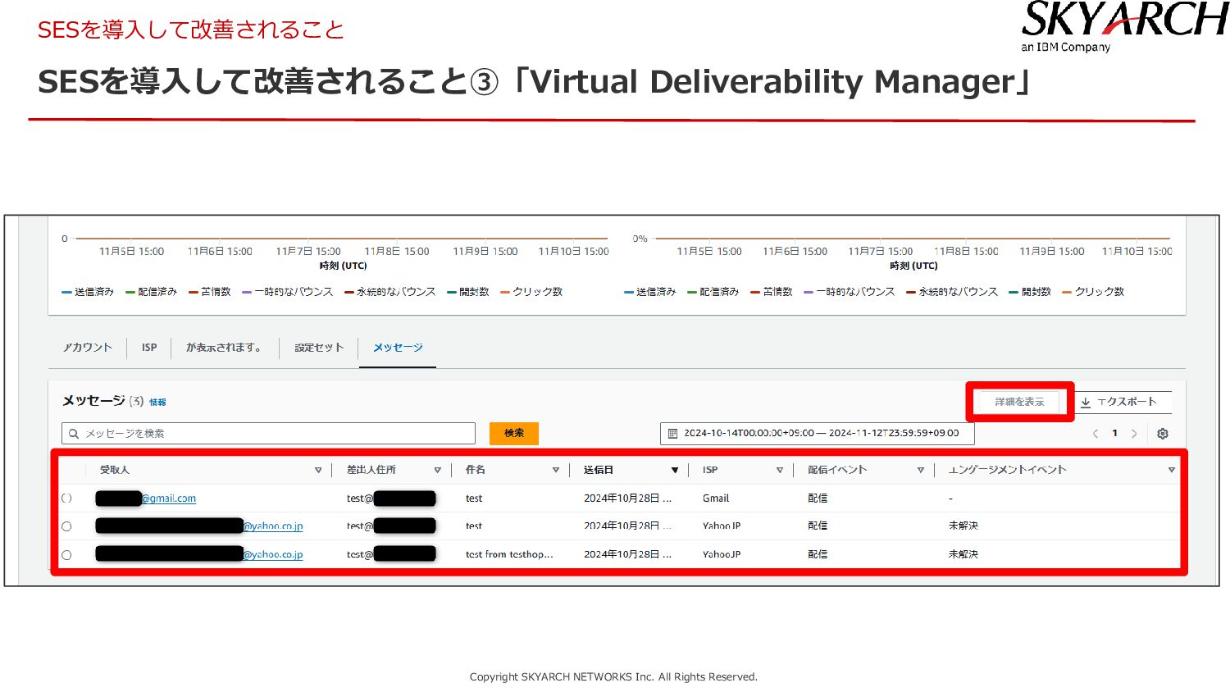This screenshot has height=692, width=1230.
Task: Open the @gmail.com recipient link
Action: [x=169, y=499]
